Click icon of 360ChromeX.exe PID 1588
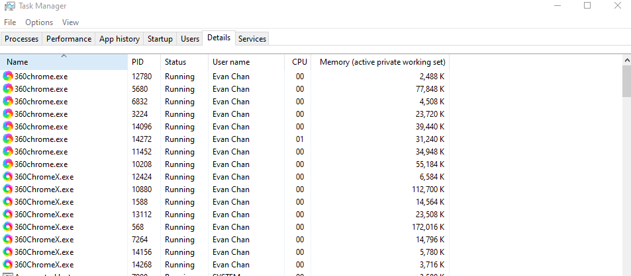The height and width of the screenshot is (276, 631). (x=8, y=202)
